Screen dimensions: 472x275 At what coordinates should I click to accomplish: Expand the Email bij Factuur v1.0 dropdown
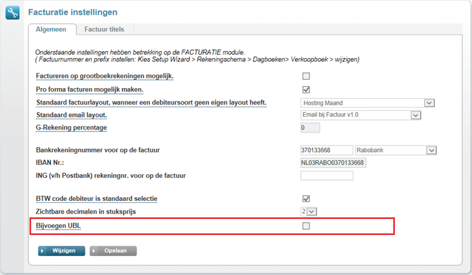pos(360,115)
